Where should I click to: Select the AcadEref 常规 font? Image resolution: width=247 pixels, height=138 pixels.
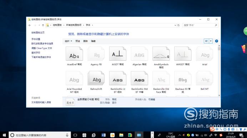tap(74, 56)
